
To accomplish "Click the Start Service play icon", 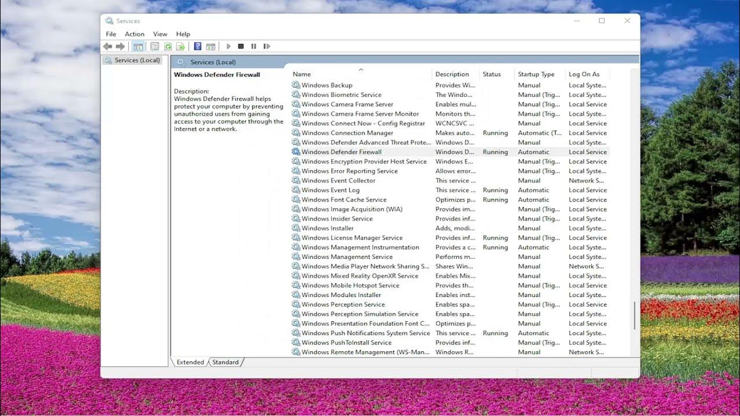I will coord(228,46).
